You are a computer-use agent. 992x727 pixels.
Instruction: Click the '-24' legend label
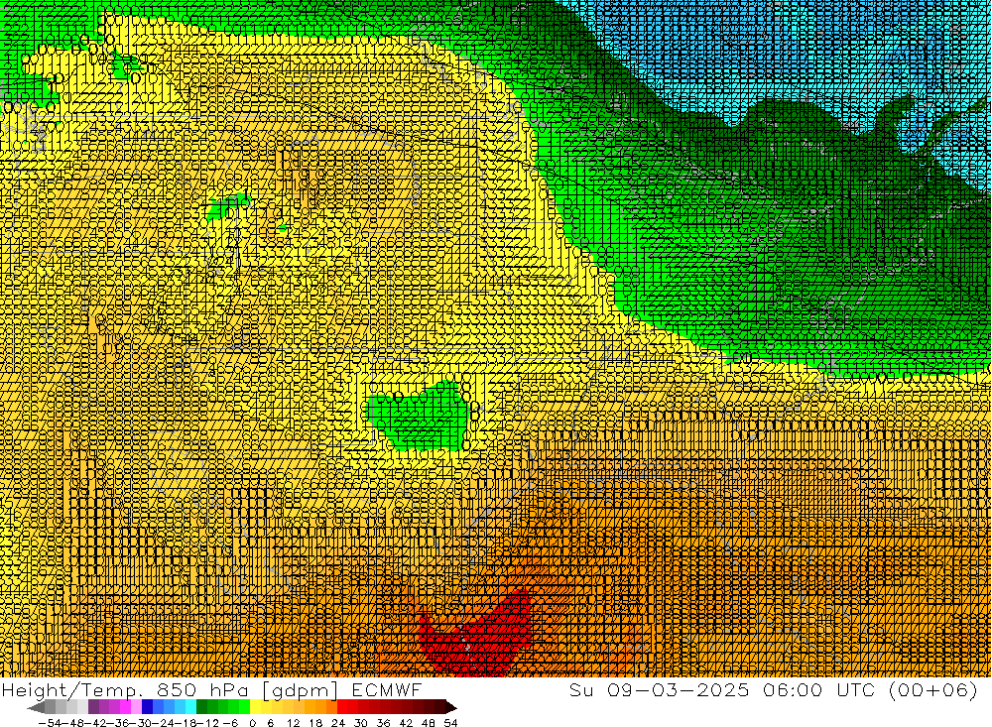tap(164, 723)
